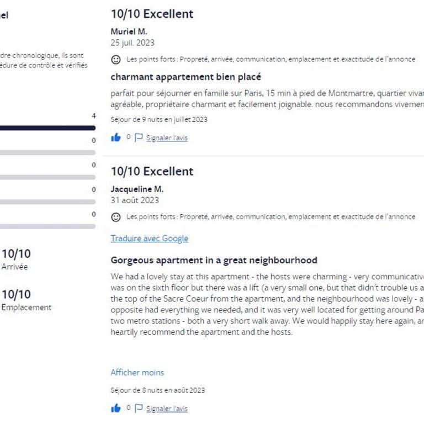Click the filled dark rating bar with 4 reviews

click(47, 128)
